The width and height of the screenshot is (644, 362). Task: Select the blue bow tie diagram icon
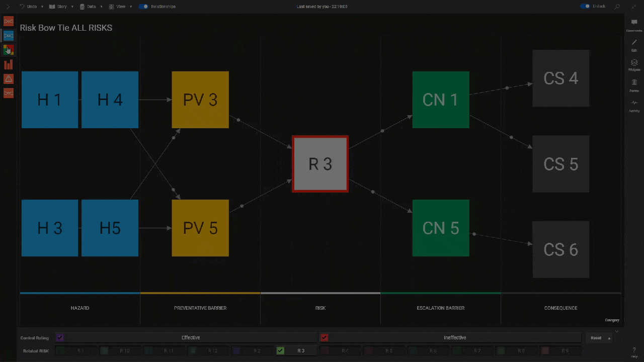pos(8,35)
